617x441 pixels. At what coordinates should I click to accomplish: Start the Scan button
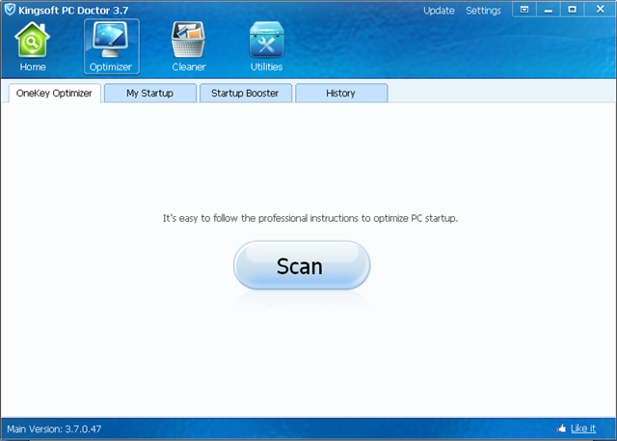[302, 265]
